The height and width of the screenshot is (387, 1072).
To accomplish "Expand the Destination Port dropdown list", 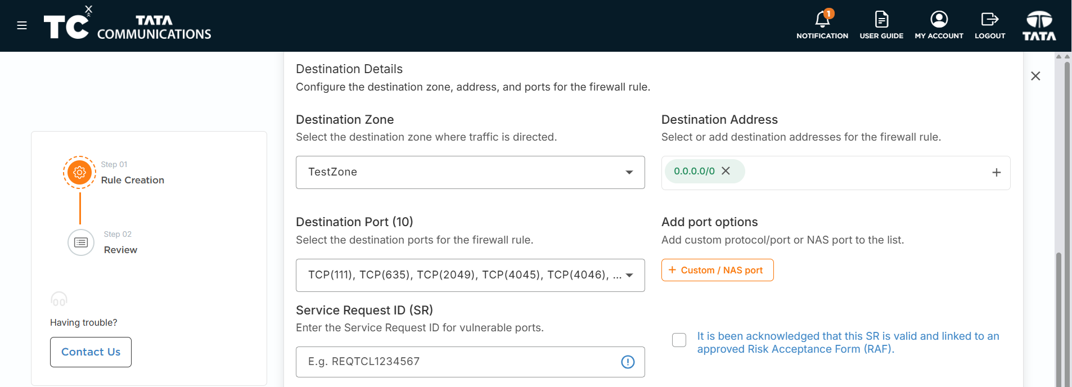I will tap(470, 275).
